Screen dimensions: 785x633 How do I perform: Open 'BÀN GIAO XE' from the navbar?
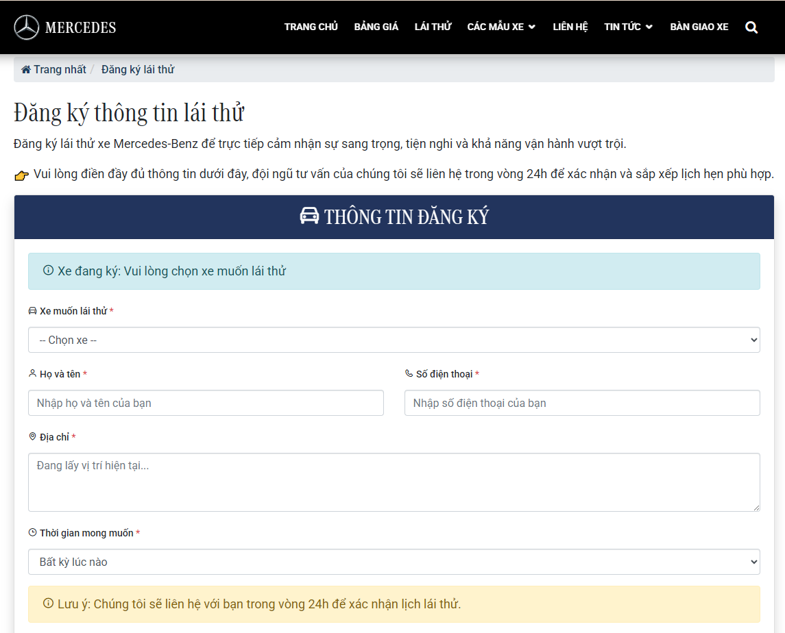699,27
